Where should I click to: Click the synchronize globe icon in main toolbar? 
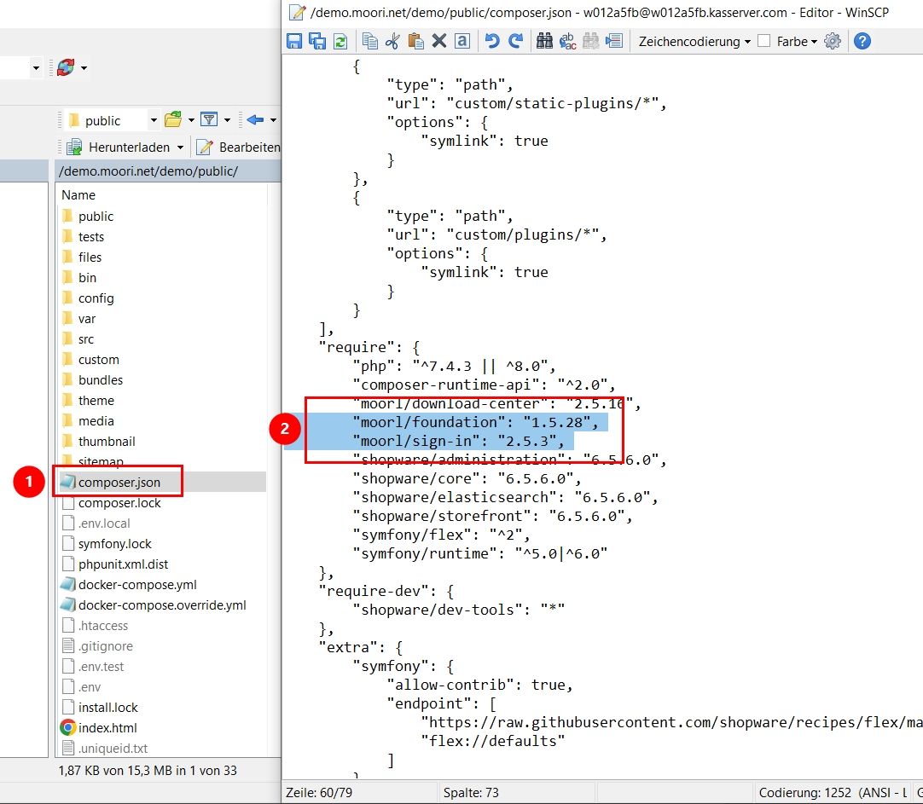coord(66,67)
